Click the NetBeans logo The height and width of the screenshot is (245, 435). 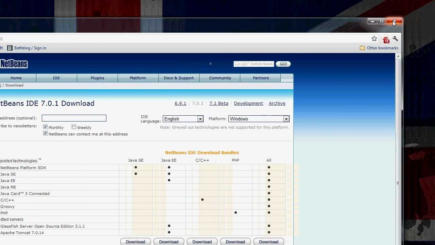tap(14, 64)
